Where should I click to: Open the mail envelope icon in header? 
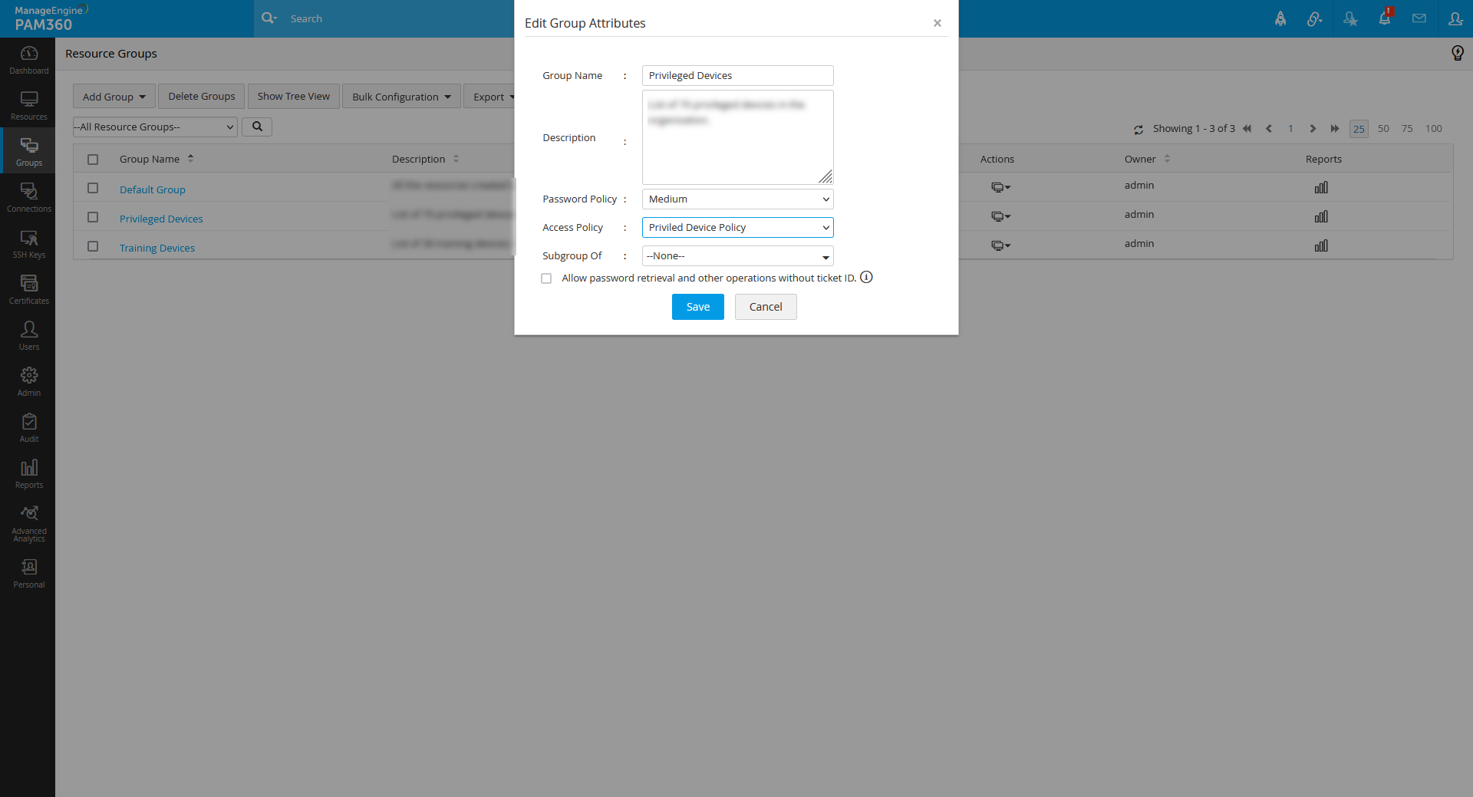tap(1419, 18)
